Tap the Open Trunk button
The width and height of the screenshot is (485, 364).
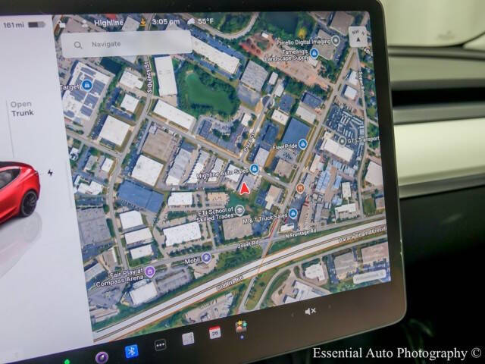point(22,108)
